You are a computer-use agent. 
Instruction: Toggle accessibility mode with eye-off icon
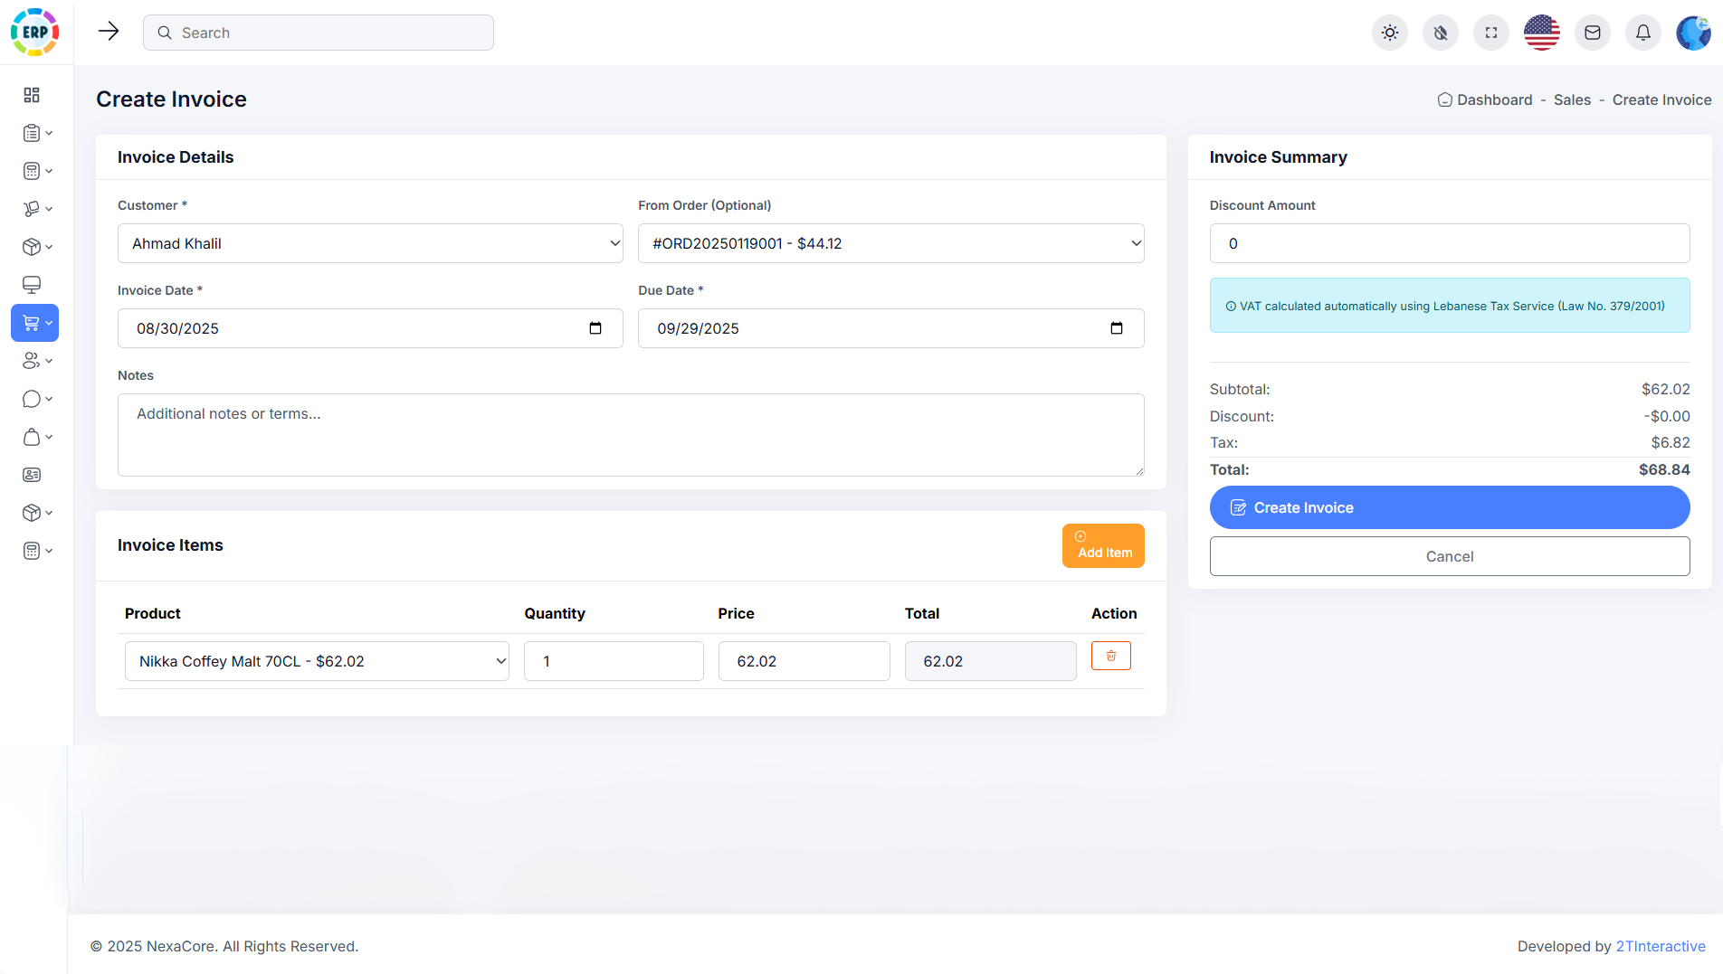pos(1440,33)
